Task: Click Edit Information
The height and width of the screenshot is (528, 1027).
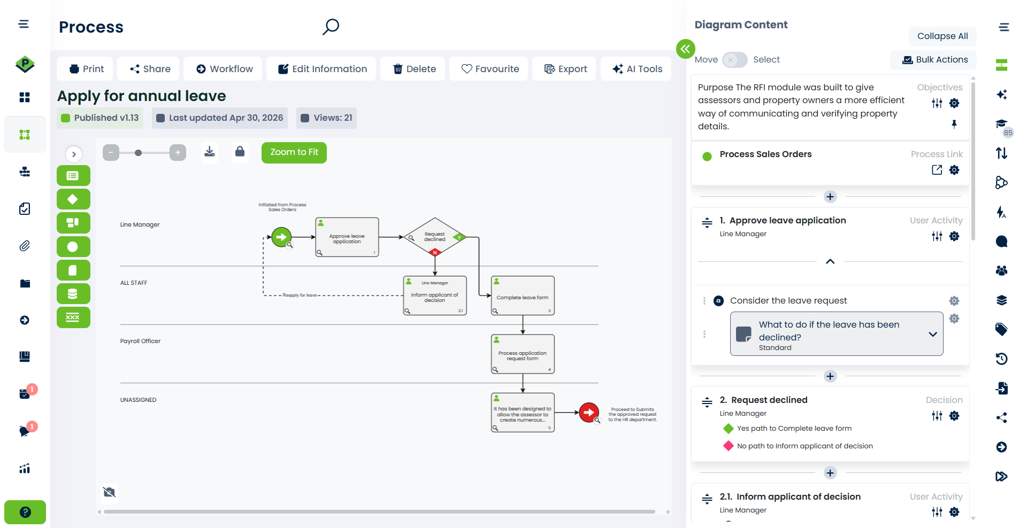Action: [321, 69]
